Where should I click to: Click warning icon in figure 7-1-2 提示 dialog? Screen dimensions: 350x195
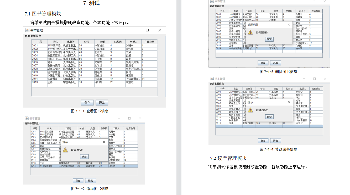click(x=65, y=150)
